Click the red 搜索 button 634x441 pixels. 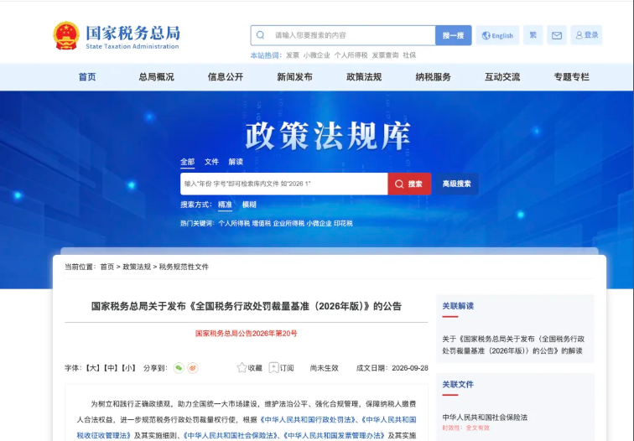(x=409, y=184)
